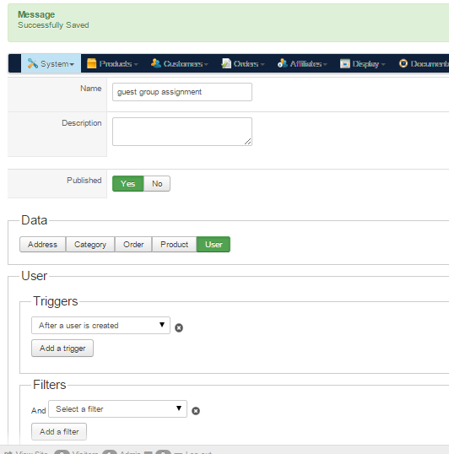Remove the 'Select a filter' row
449x454 pixels.
(196, 411)
